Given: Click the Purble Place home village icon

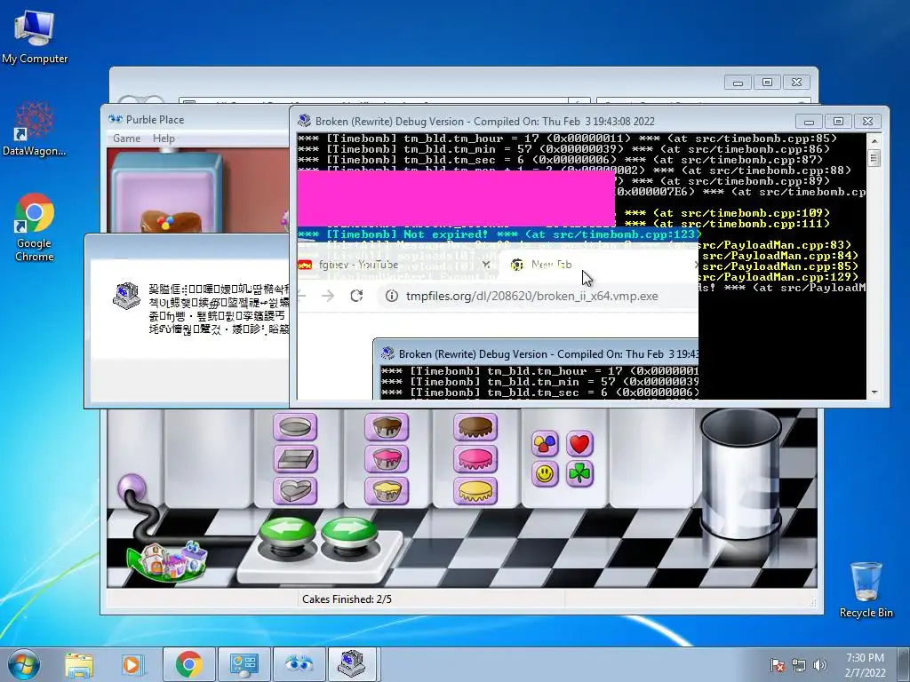Looking at the screenshot, I should tap(168, 560).
